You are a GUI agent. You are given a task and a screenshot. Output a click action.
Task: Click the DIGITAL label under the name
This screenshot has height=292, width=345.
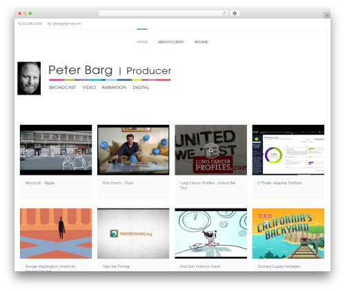click(x=141, y=88)
